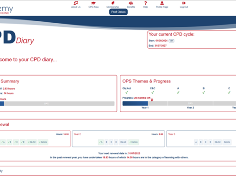
Task: Toggle the Year 3 Comms box
Action: (x=227, y=142)
